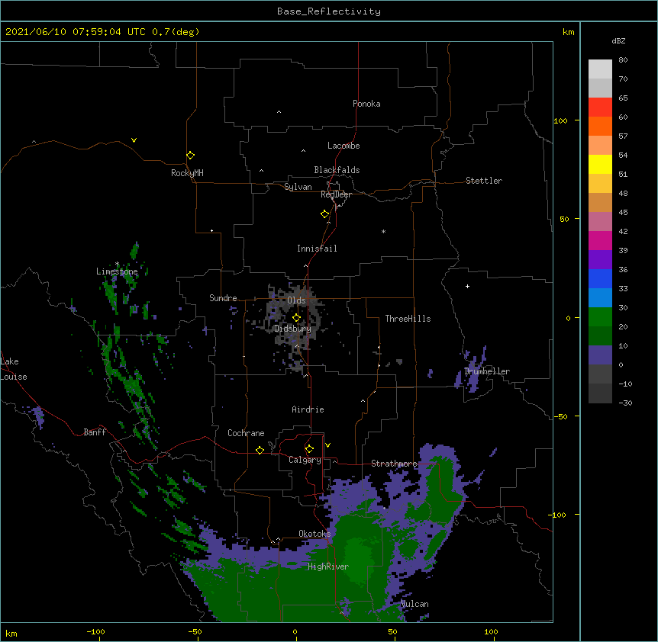This screenshot has height=642, width=658.
Task: Click the 42 value in the dBZ legend
Action: coord(623,231)
